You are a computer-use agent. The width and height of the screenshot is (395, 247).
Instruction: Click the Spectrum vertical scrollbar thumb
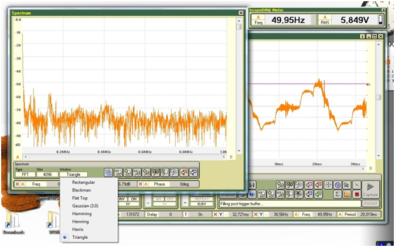(239, 27)
